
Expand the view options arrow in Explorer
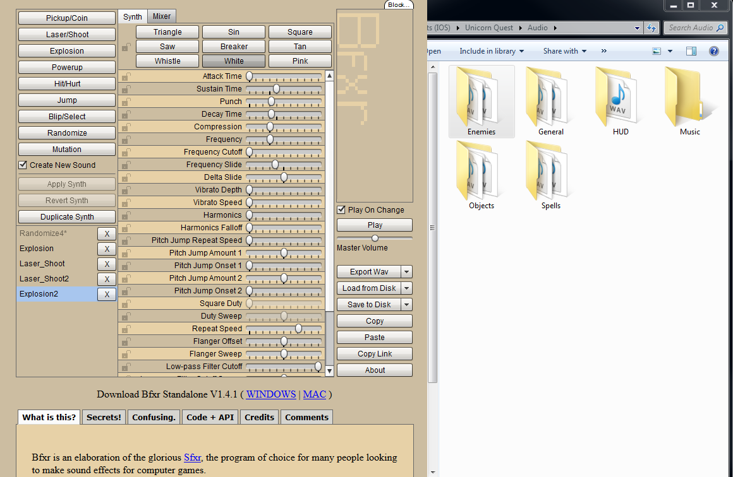pos(670,51)
